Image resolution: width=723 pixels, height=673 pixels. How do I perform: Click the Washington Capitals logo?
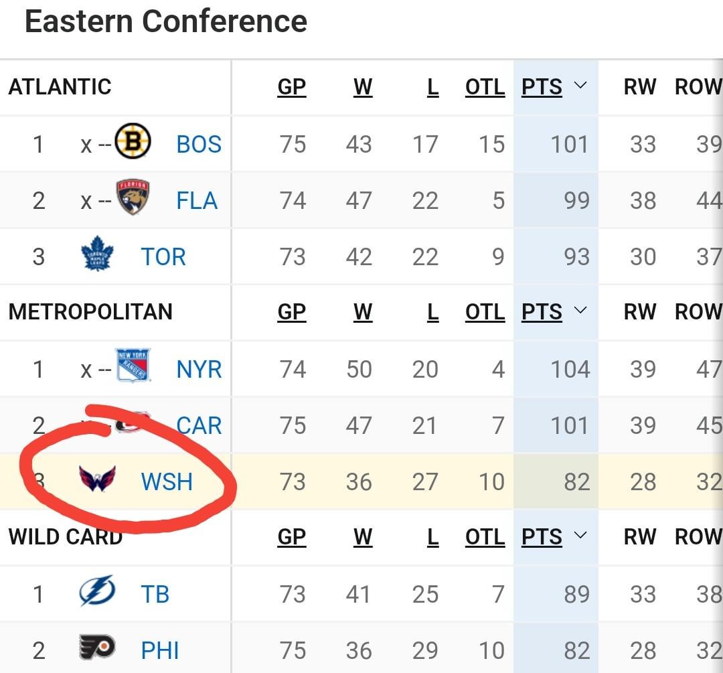point(97,480)
